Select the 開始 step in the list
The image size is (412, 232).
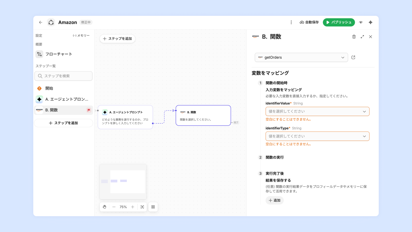(63, 88)
